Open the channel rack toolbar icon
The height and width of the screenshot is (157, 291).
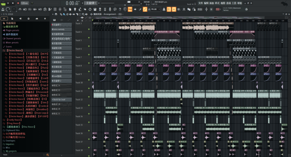click(55, 9)
